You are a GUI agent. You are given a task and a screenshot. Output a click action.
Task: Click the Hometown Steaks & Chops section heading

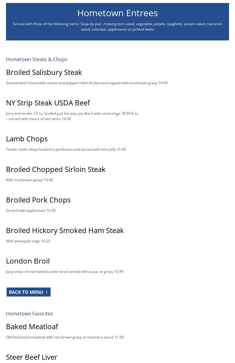click(37, 59)
